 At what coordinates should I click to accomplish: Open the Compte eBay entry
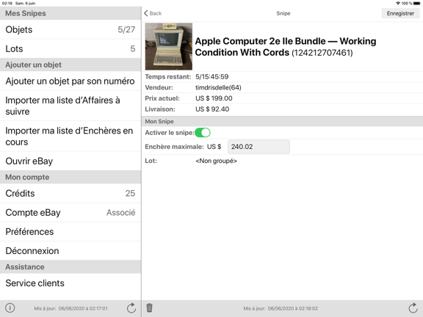pos(70,212)
